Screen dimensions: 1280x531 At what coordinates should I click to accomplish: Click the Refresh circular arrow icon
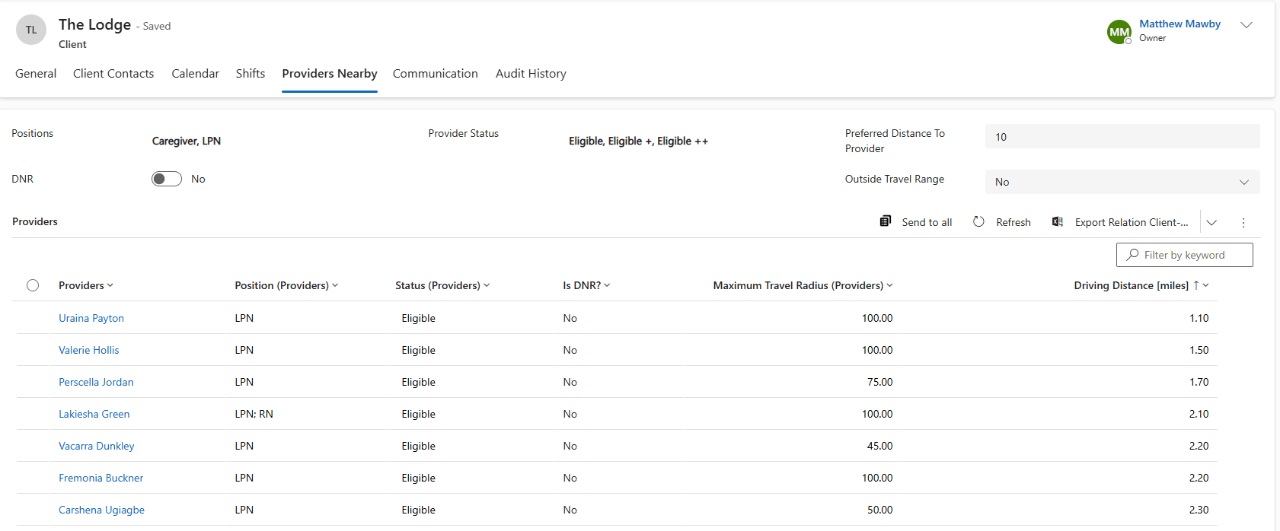[x=978, y=221]
